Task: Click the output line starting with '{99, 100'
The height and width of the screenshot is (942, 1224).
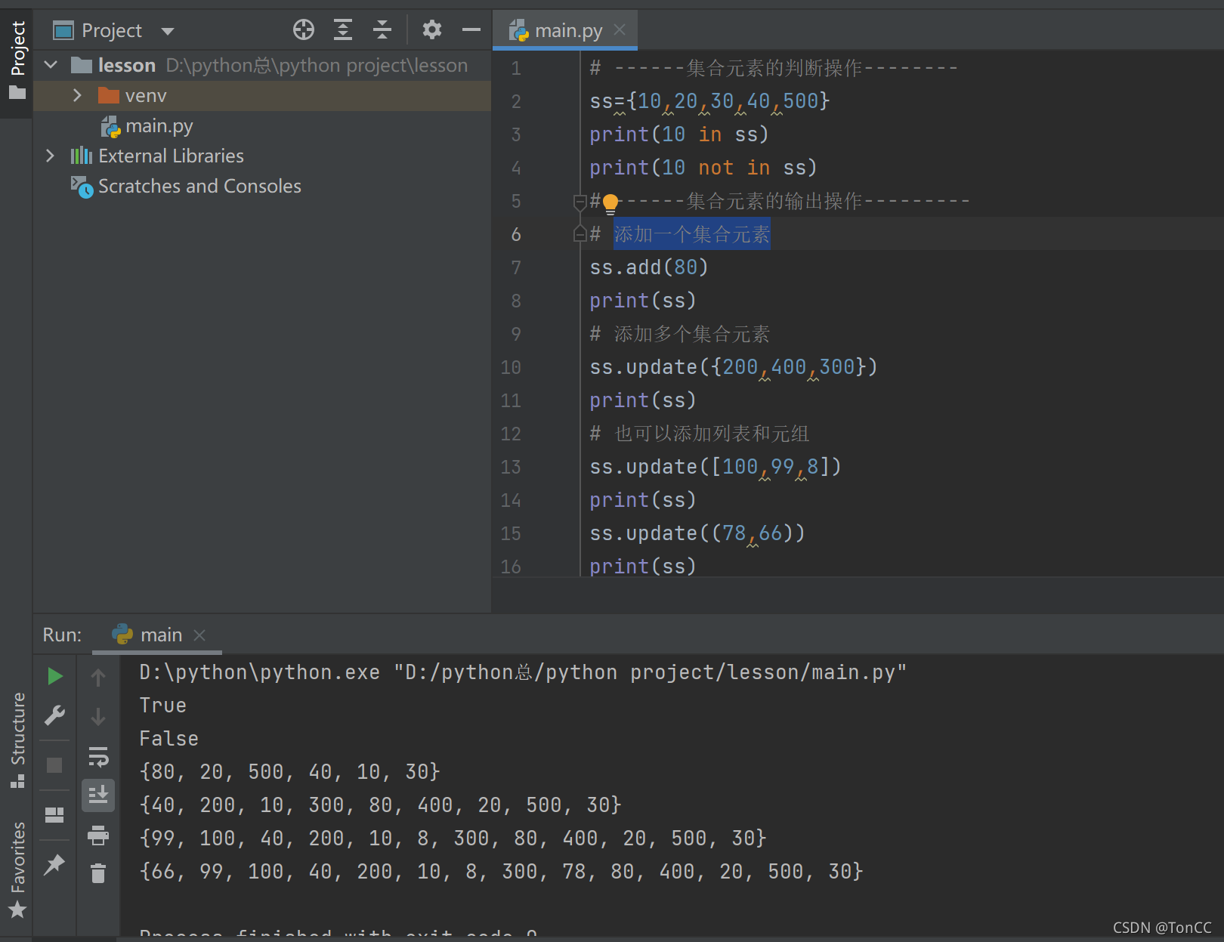Action: click(x=453, y=839)
